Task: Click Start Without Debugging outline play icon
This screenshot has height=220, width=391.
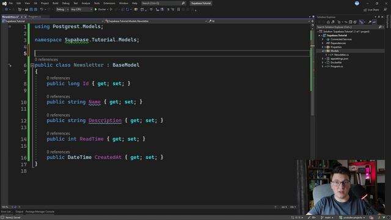Action: click(x=111, y=10)
